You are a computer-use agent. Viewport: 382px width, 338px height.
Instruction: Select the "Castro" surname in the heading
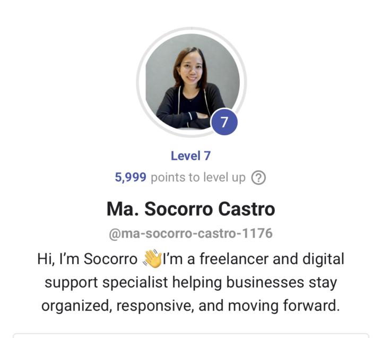[x=247, y=209]
